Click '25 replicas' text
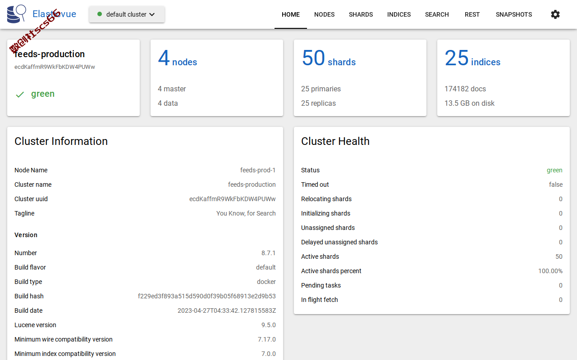The width and height of the screenshot is (577, 360). point(318,103)
